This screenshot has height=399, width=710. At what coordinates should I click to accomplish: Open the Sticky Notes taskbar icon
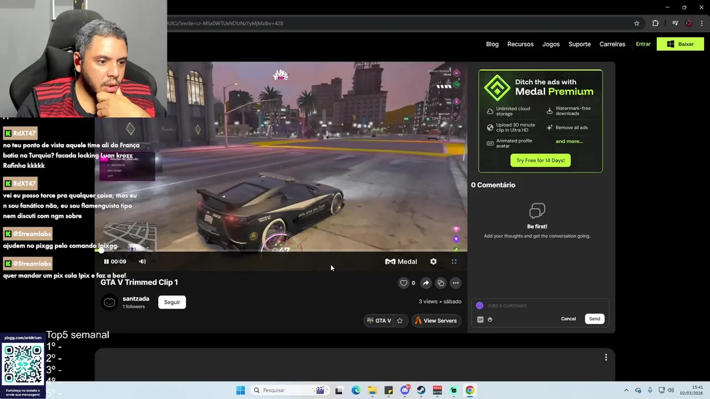coord(388,390)
